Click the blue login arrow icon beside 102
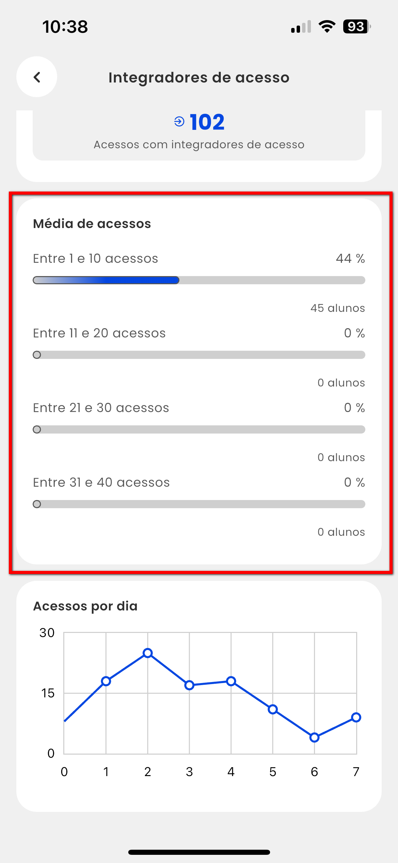 179,121
